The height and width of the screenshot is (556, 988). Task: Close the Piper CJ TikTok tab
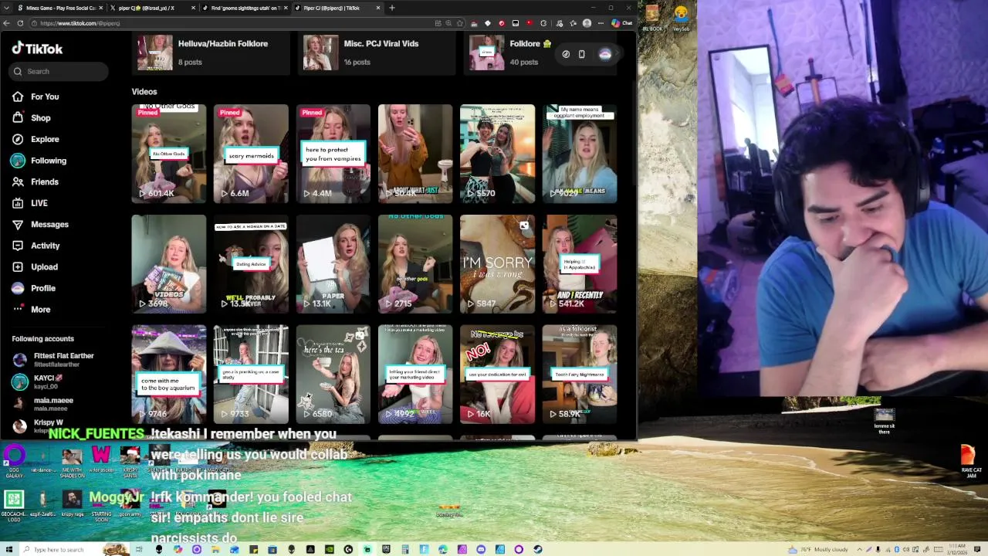[x=378, y=8]
